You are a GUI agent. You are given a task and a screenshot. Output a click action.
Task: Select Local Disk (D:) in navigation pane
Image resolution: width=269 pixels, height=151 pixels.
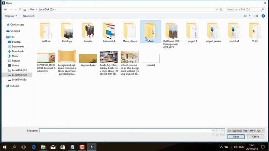click(x=18, y=75)
